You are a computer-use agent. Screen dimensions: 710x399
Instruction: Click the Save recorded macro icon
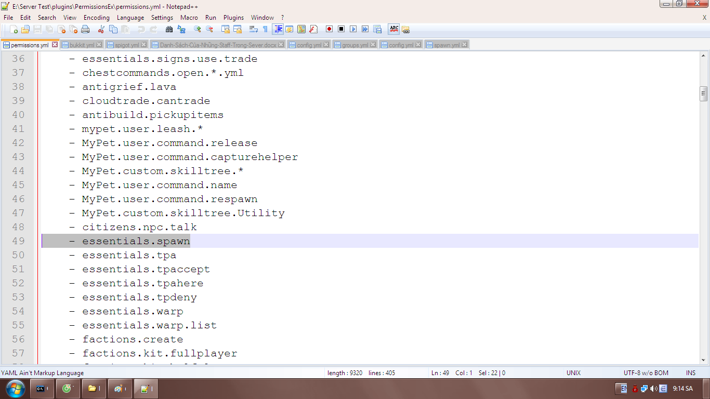point(377,29)
